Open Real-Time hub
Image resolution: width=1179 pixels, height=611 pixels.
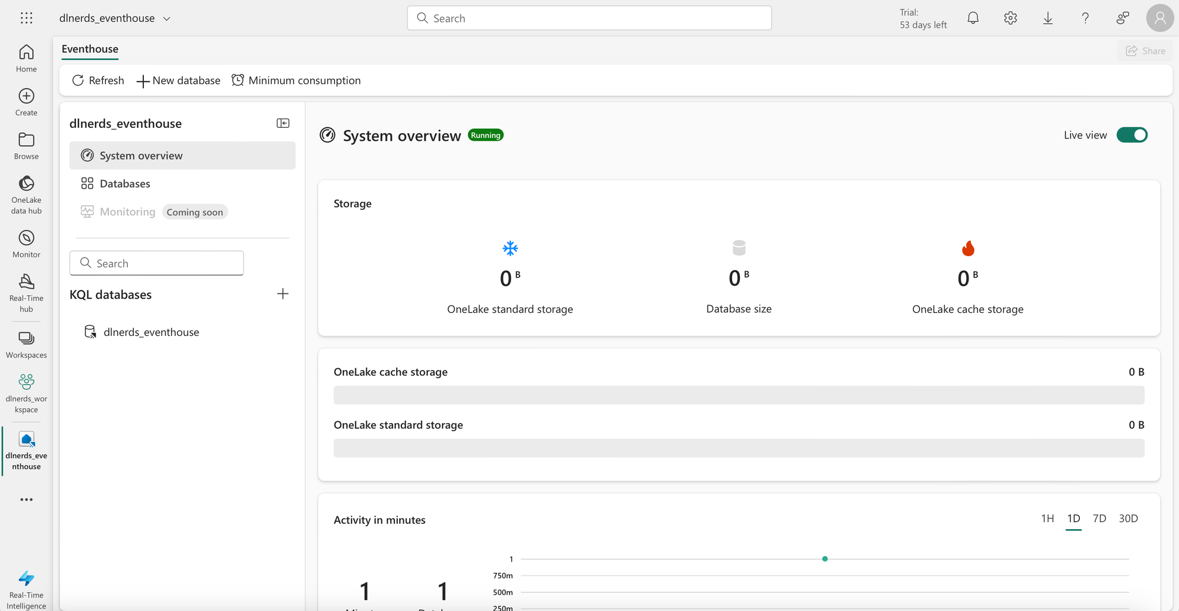27,293
